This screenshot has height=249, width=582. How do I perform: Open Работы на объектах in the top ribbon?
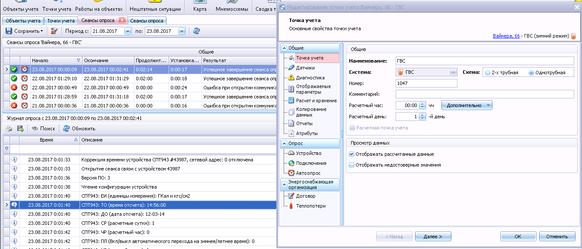pyautogui.click(x=99, y=6)
